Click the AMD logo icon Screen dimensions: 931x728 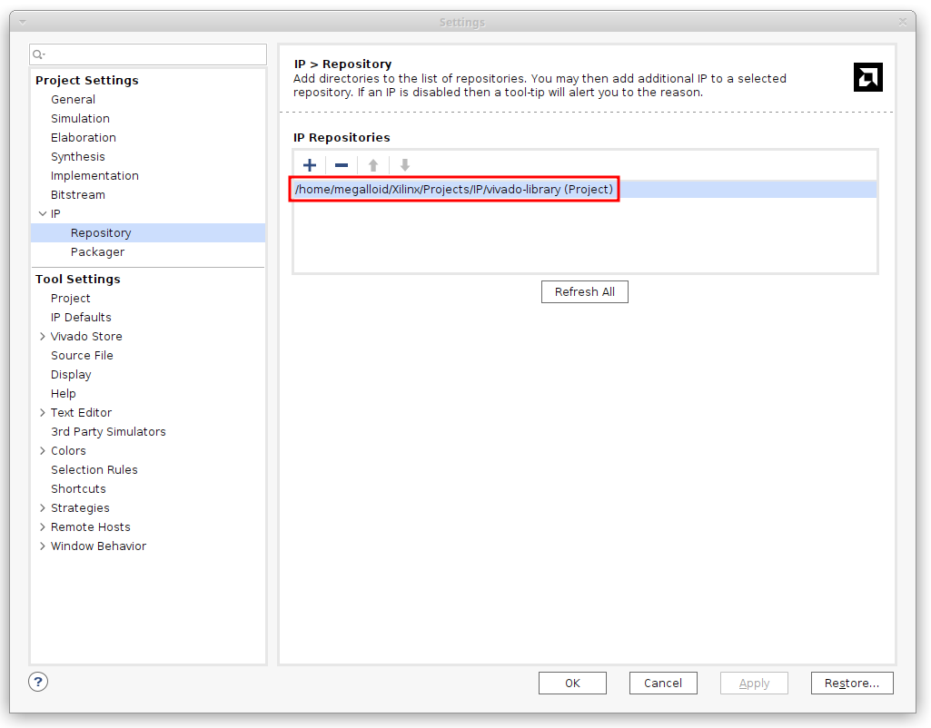click(x=868, y=77)
